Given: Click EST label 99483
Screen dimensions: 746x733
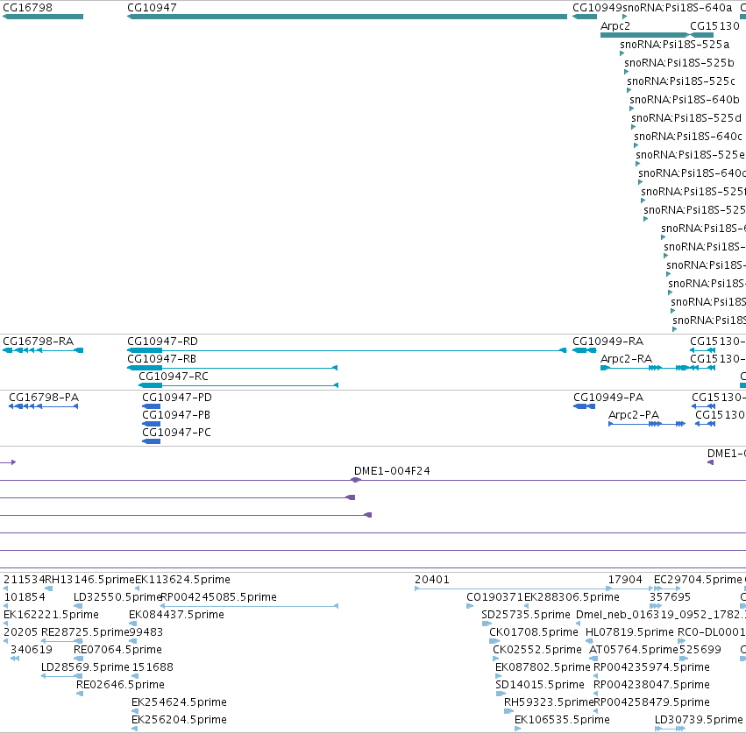Looking at the screenshot, I should pyautogui.click(x=146, y=632).
